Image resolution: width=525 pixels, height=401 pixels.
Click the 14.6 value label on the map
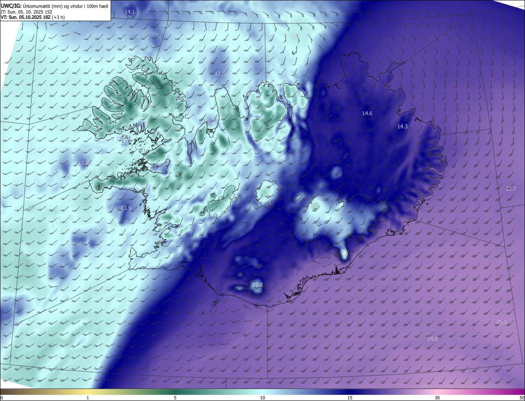367,113
